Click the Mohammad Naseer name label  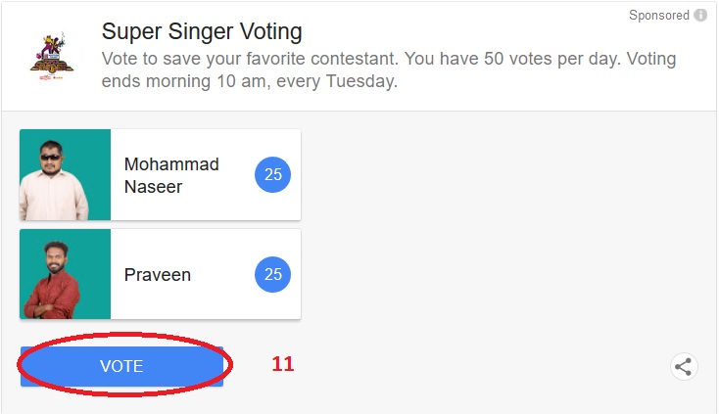[x=171, y=175]
